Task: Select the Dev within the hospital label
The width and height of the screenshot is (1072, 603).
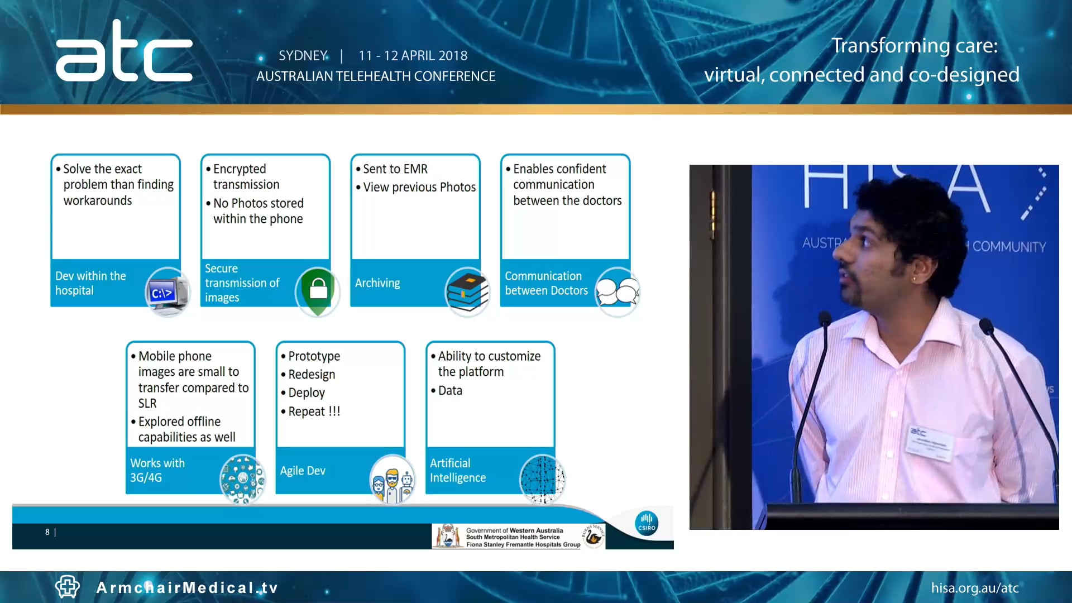Action: (90, 283)
